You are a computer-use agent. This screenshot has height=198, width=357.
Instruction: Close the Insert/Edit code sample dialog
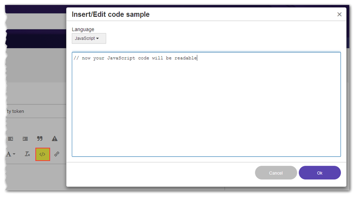(339, 15)
